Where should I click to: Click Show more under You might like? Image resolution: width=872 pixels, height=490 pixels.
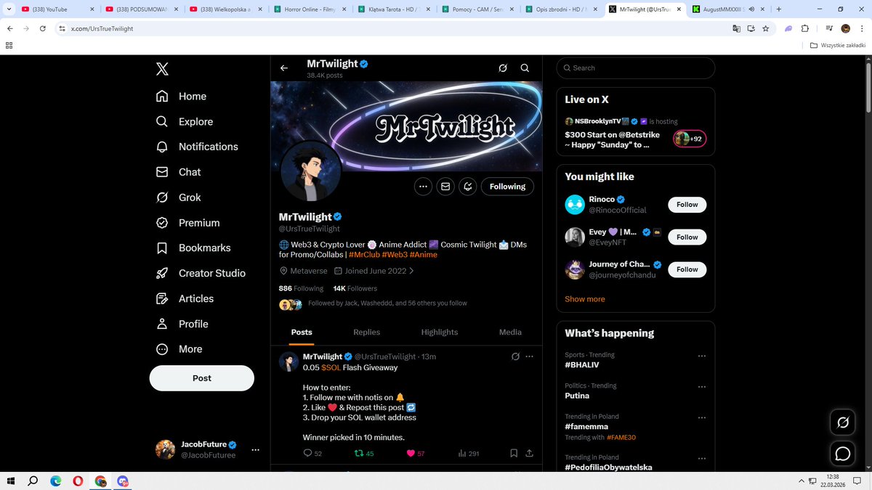coord(584,298)
